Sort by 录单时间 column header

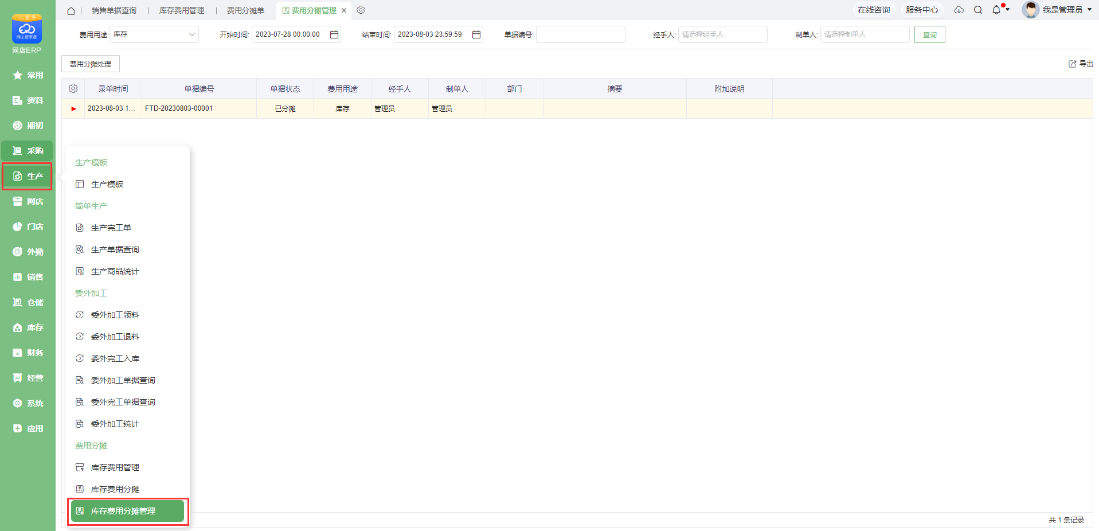tap(113, 89)
